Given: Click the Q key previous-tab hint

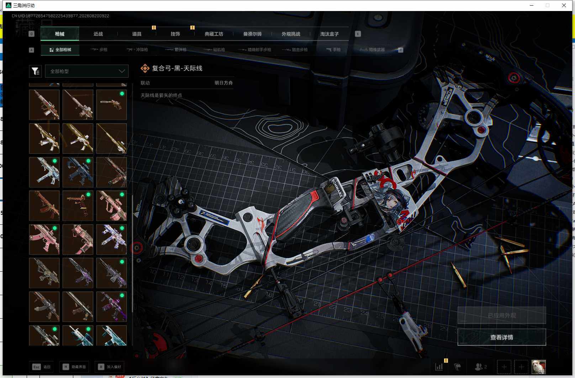Looking at the screenshot, I should point(32,34).
